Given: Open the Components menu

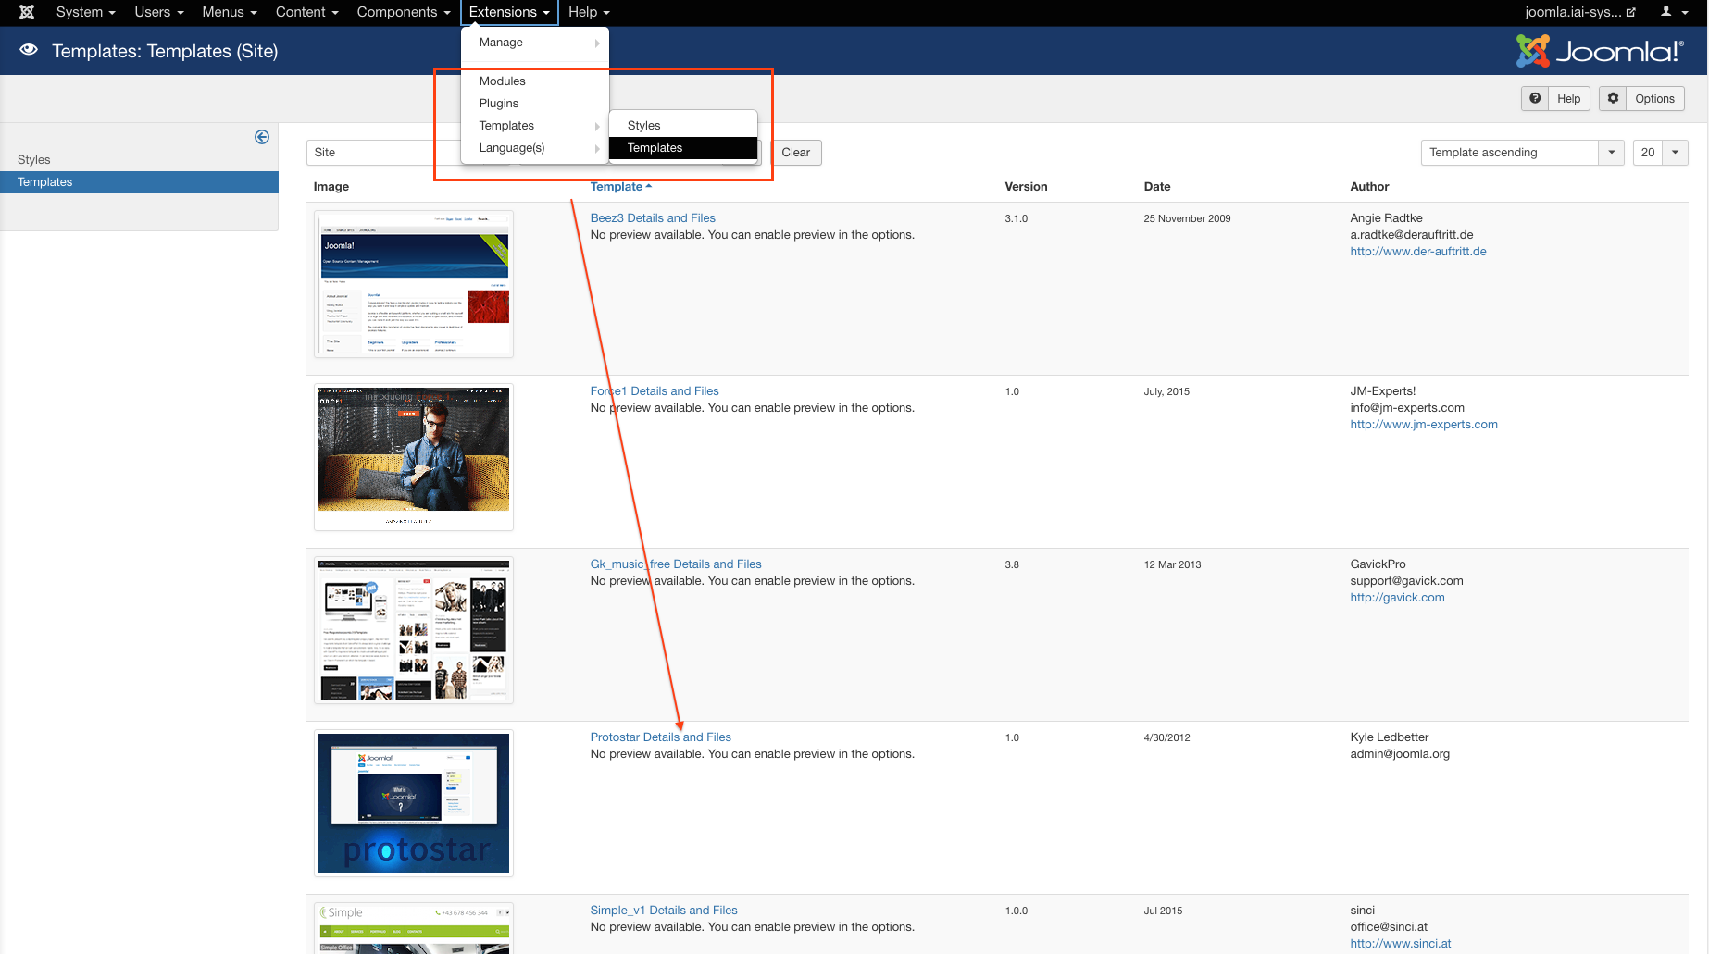Looking at the screenshot, I should pyautogui.click(x=404, y=12).
